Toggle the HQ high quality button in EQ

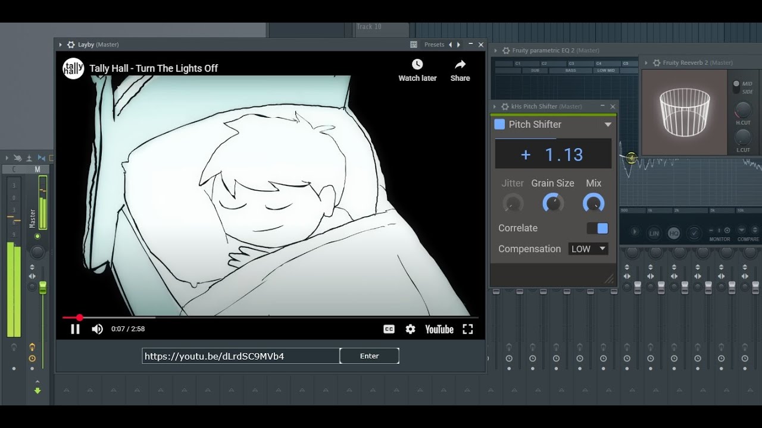click(673, 233)
